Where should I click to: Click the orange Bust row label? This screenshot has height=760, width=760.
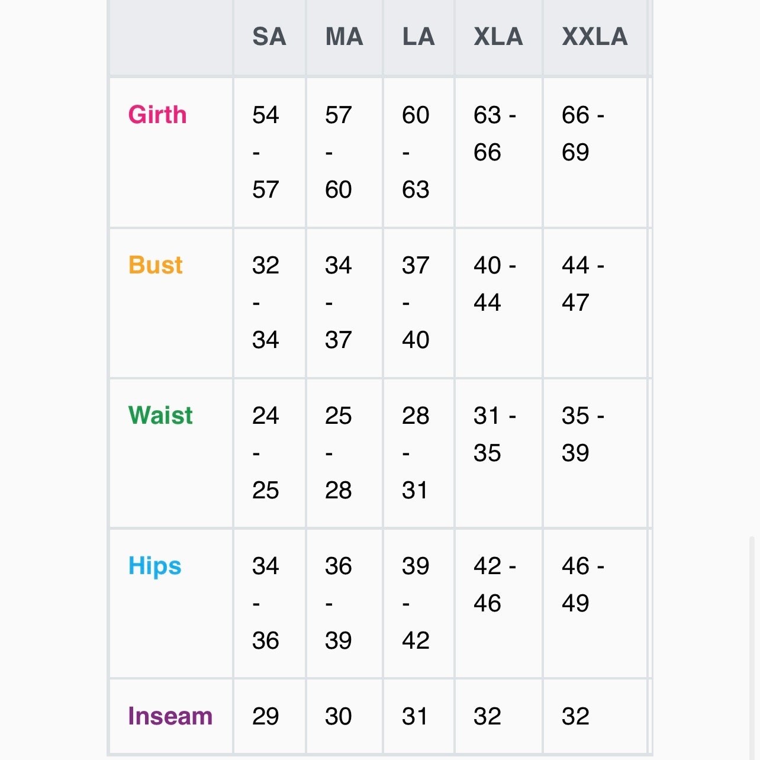[156, 265]
